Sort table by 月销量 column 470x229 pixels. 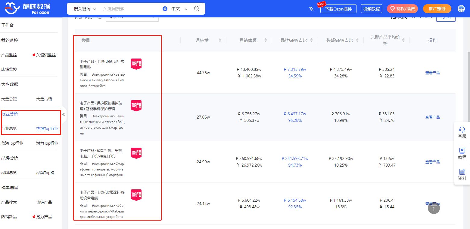[x=220, y=40]
